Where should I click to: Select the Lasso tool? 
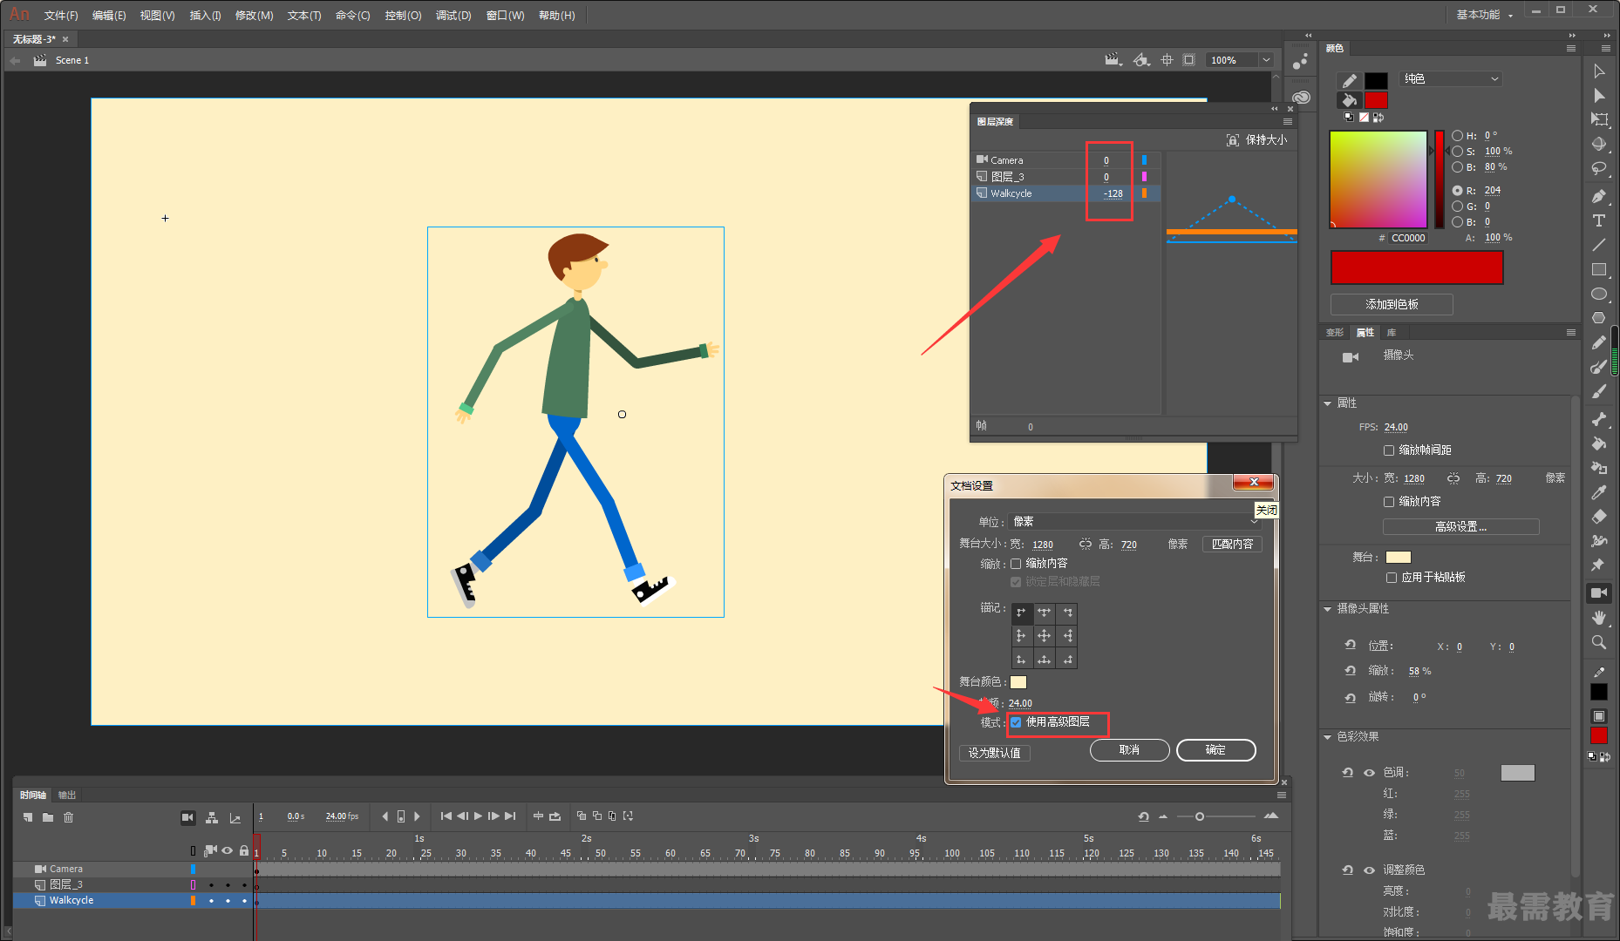pos(1599,168)
